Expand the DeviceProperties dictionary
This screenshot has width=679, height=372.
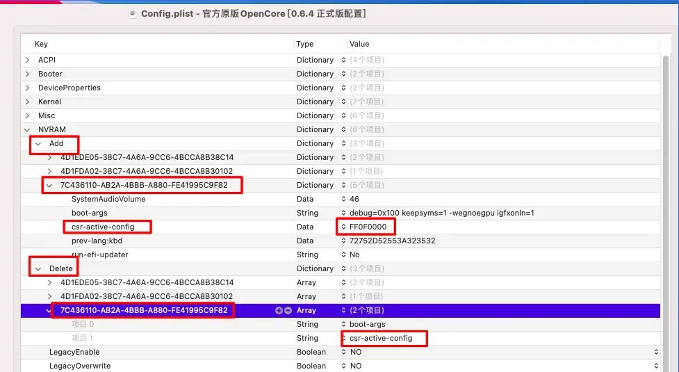click(x=28, y=88)
